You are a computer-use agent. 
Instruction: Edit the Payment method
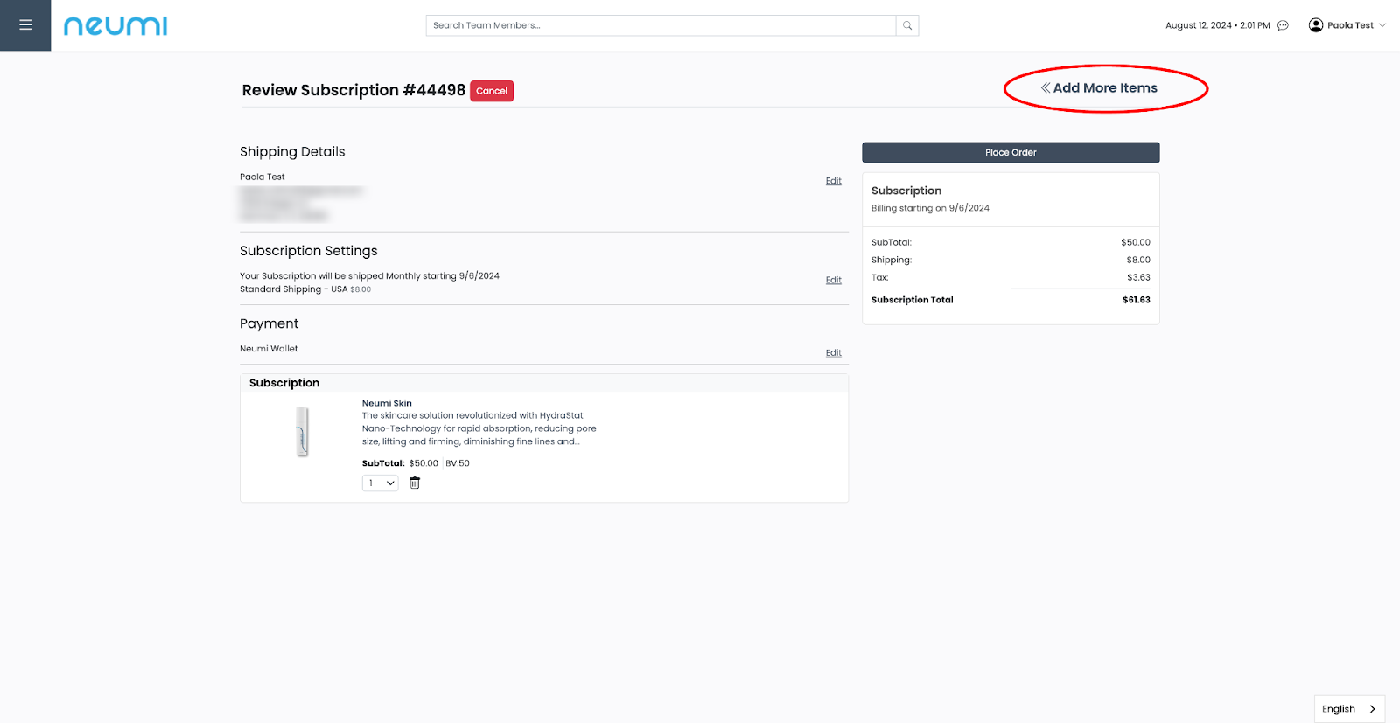click(x=833, y=353)
